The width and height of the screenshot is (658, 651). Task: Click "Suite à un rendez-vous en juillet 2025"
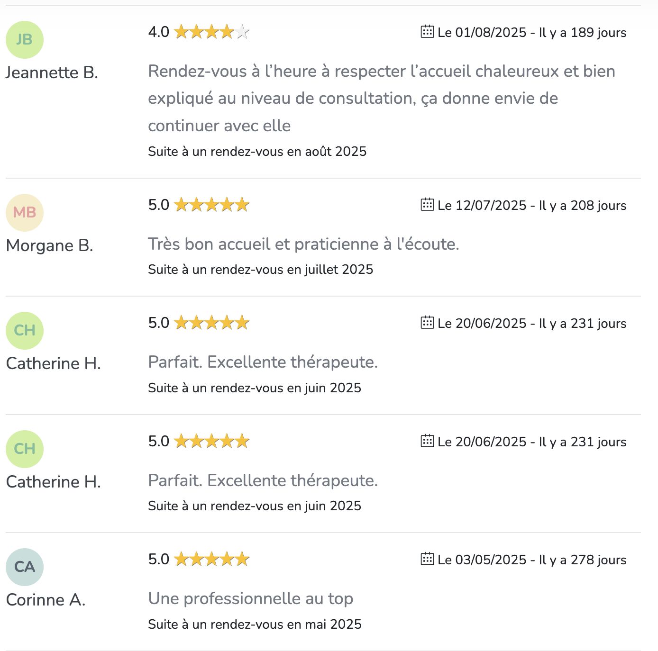click(260, 270)
